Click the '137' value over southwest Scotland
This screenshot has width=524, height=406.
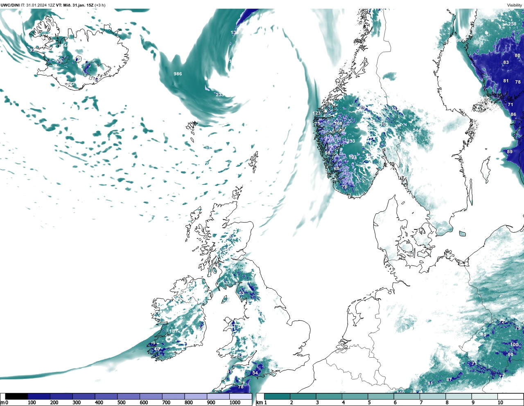click(x=227, y=283)
